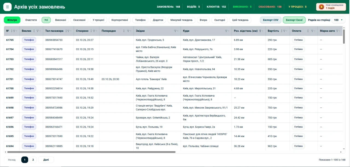Click the Буча, вул. Польова, 19 cell
Viewport: 350px width, 167px height.
[x=149, y=127]
